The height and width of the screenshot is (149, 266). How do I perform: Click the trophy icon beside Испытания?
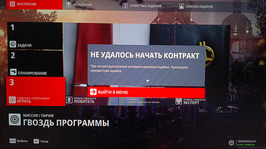click(x=69, y=4)
